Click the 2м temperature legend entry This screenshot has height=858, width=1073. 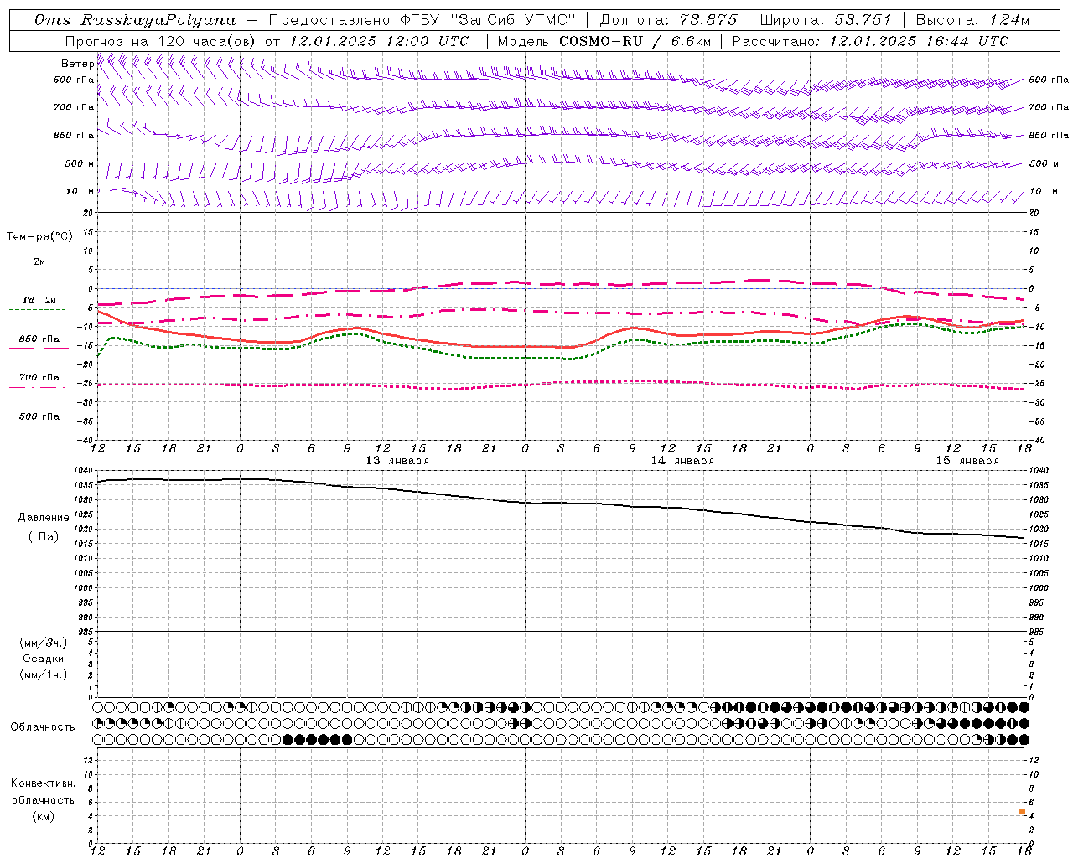[39, 261]
